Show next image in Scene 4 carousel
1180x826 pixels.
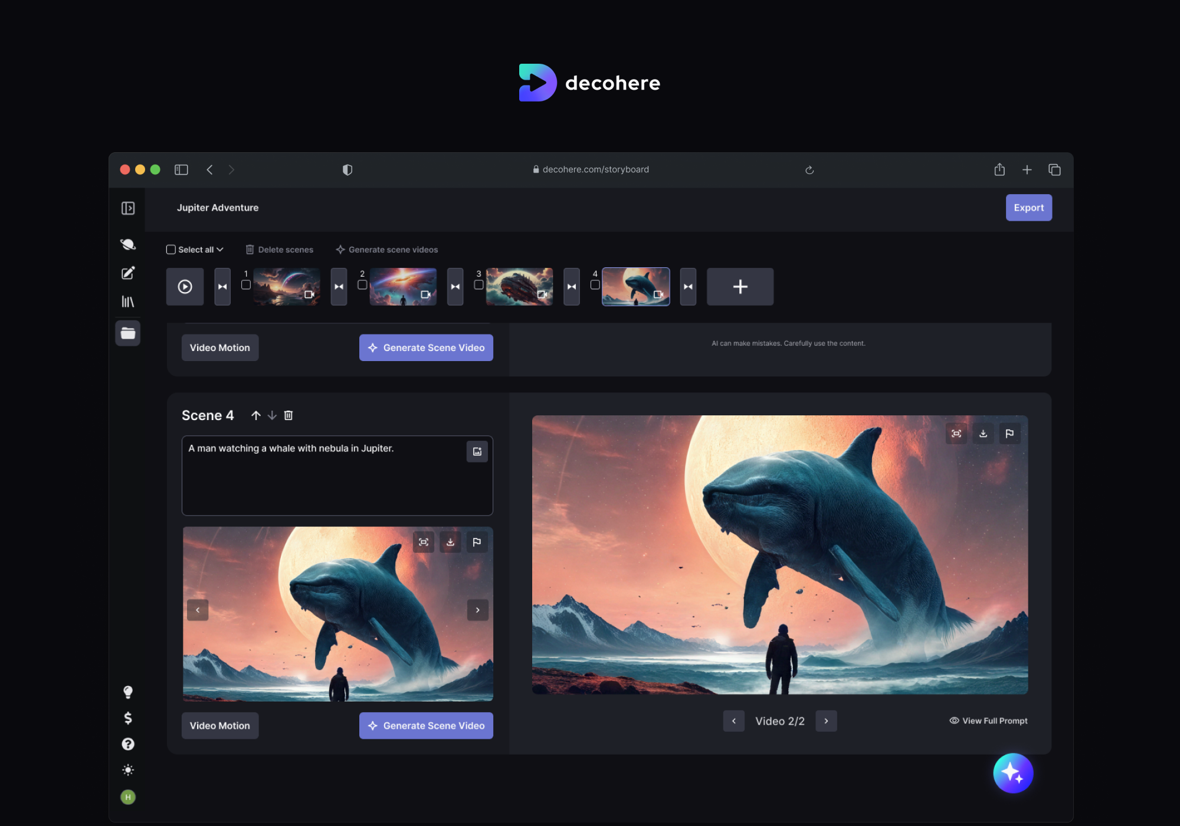point(477,610)
